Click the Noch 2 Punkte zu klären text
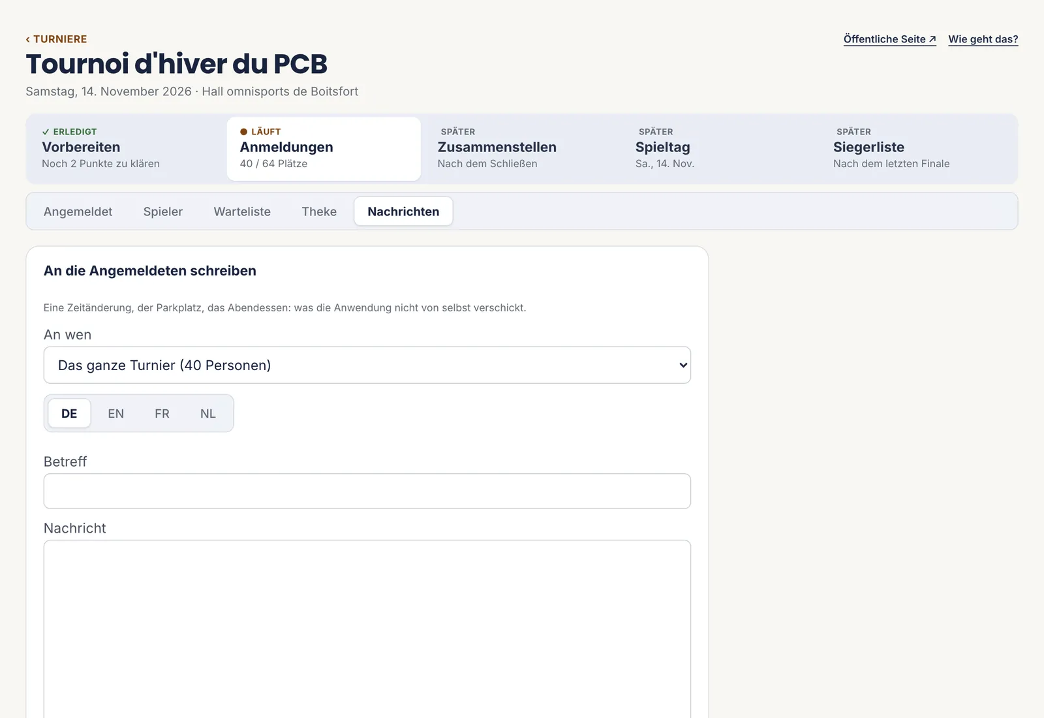Viewport: 1044px width, 718px height. click(100, 164)
